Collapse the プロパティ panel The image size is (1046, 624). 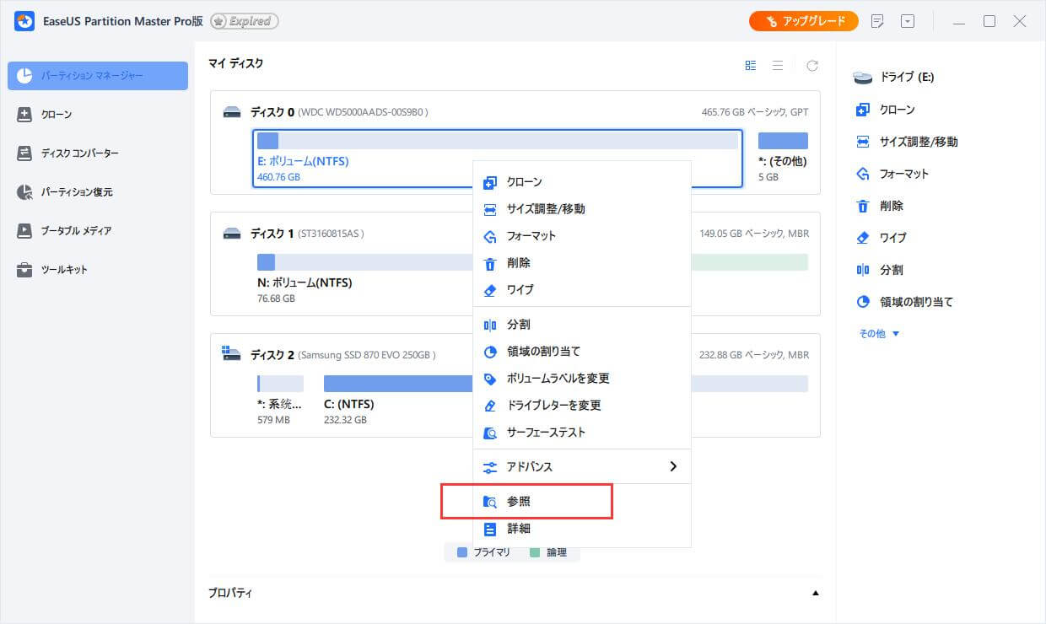point(815,593)
